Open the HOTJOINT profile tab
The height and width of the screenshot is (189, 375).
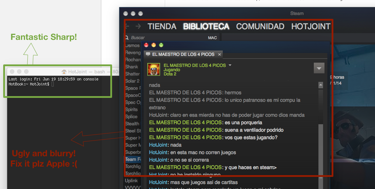(x=311, y=26)
